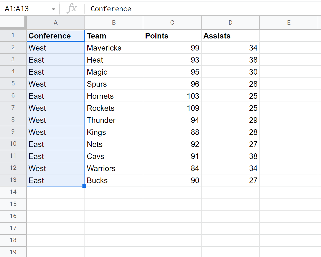Click the select-all corner box
The width and height of the screenshot is (321, 257).
pyautogui.click(x=13, y=23)
